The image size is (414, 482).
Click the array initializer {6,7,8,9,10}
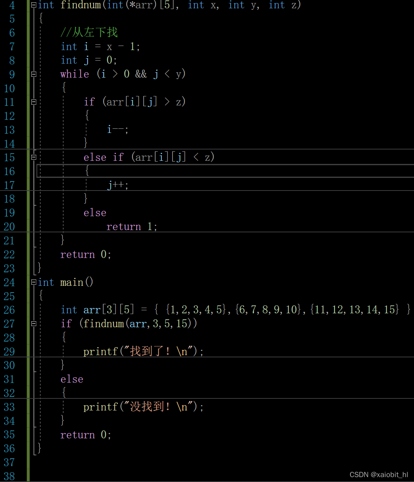click(268, 310)
